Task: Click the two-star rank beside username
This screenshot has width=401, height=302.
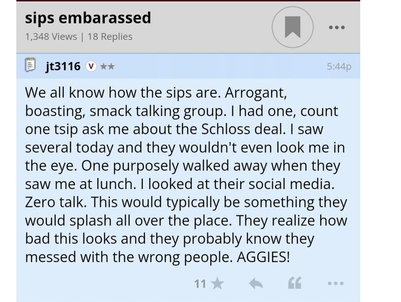Action: click(107, 66)
